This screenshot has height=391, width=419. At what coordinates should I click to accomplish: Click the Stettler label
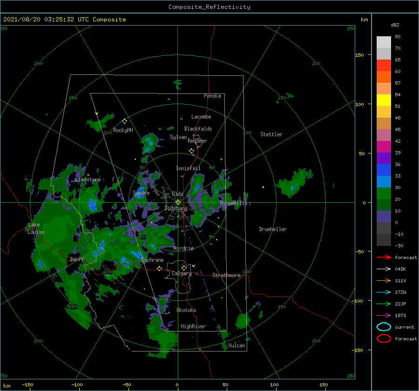(271, 134)
